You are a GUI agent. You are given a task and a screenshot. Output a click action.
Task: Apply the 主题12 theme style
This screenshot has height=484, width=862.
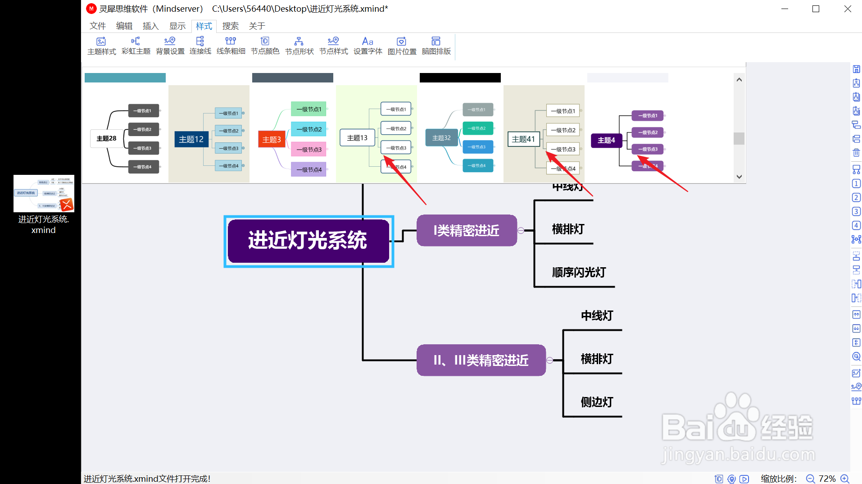(x=209, y=134)
